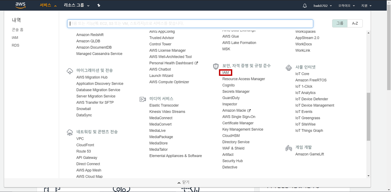This screenshot has height=192, width=391.
Task: Open Trusted Advisor
Action: pyautogui.click(x=162, y=38)
